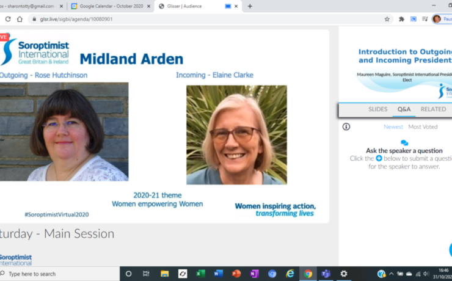
Task: Show hidden tray icons chevron
Action: tap(391, 274)
